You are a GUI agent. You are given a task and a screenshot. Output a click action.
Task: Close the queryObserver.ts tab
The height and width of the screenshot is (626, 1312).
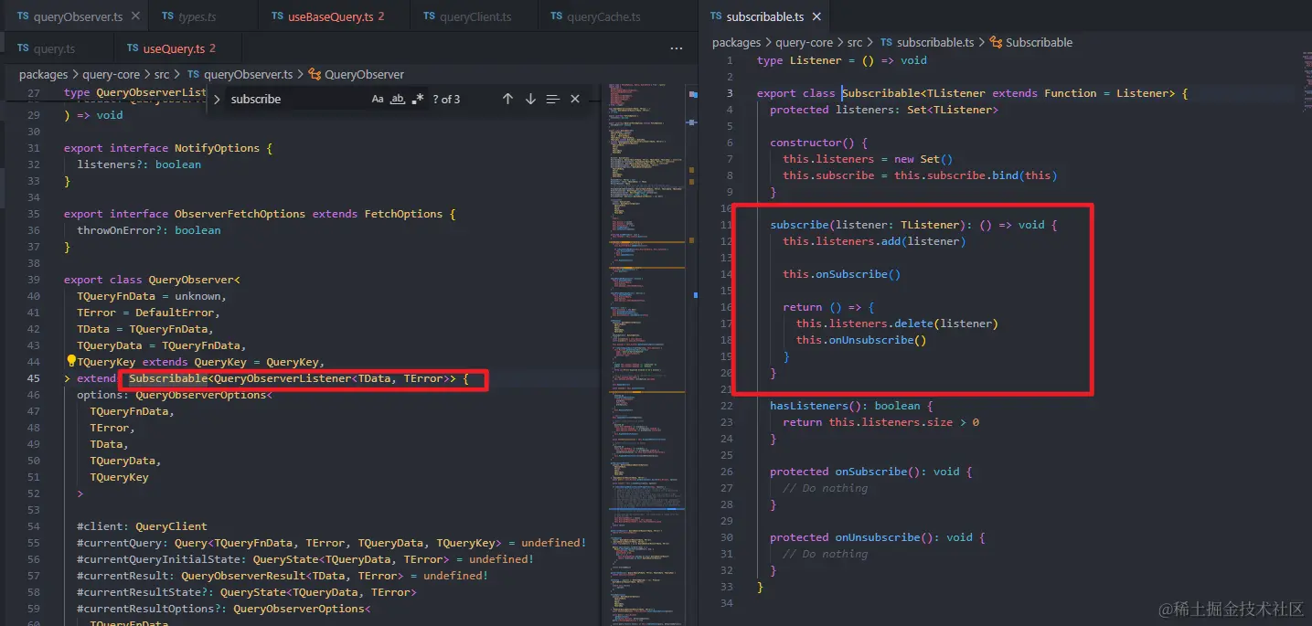[x=135, y=16]
